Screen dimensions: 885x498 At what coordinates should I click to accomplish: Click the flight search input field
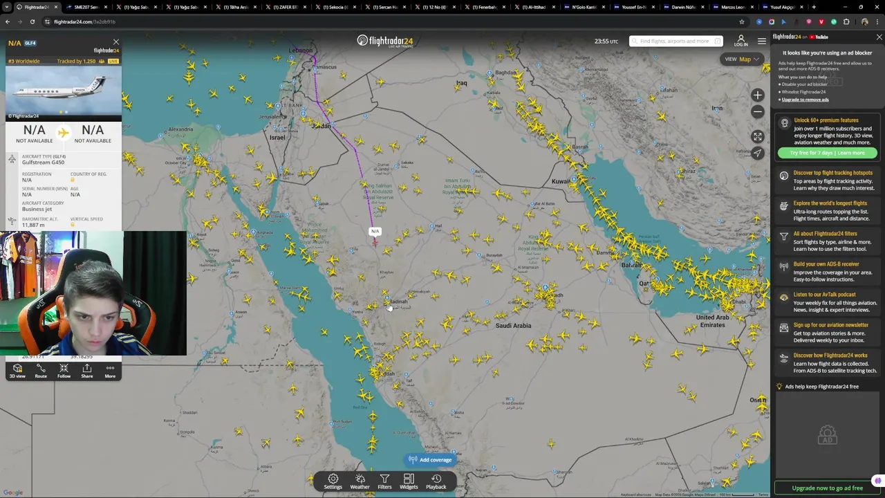pos(676,41)
